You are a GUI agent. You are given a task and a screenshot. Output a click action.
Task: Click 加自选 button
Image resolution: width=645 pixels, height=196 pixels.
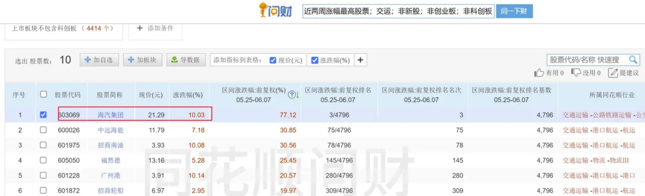click(99, 60)
